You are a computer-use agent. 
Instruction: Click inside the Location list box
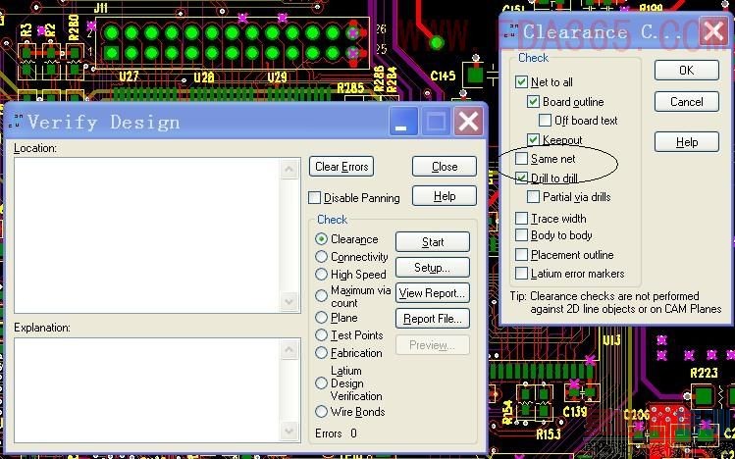147,235
